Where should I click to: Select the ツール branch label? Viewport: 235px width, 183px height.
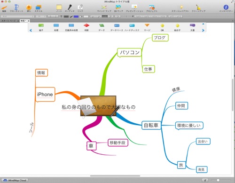tap(31, 127)
